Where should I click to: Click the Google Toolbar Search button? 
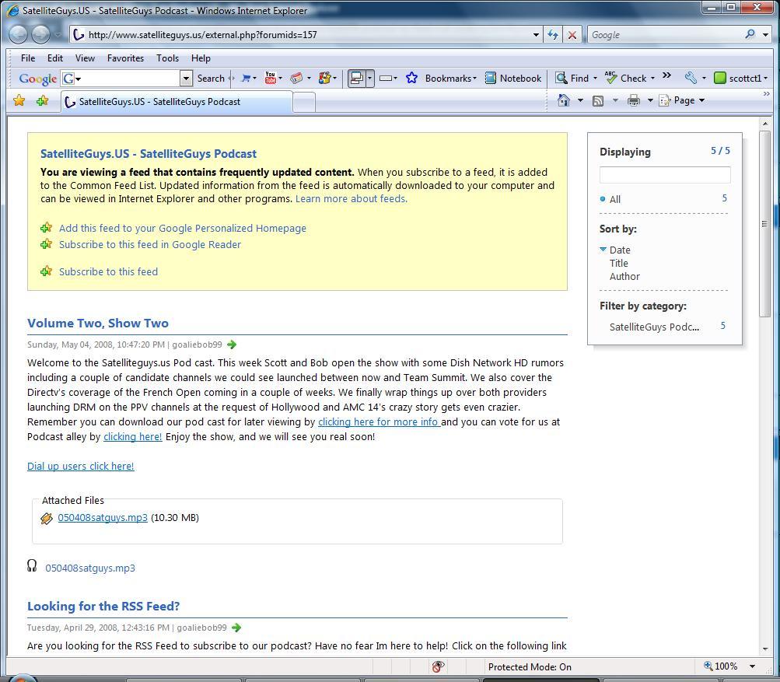211,78
